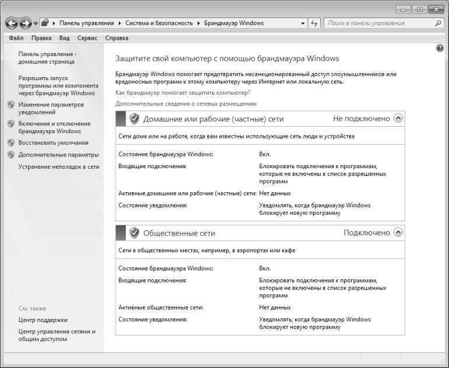Click the Back navigation arrow button
449x368 pixels.
[x=10, y=23]
